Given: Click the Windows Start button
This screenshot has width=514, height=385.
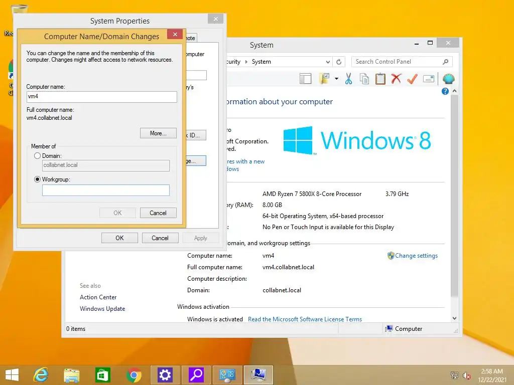Looking at the screenshot, I should [12, 375].
